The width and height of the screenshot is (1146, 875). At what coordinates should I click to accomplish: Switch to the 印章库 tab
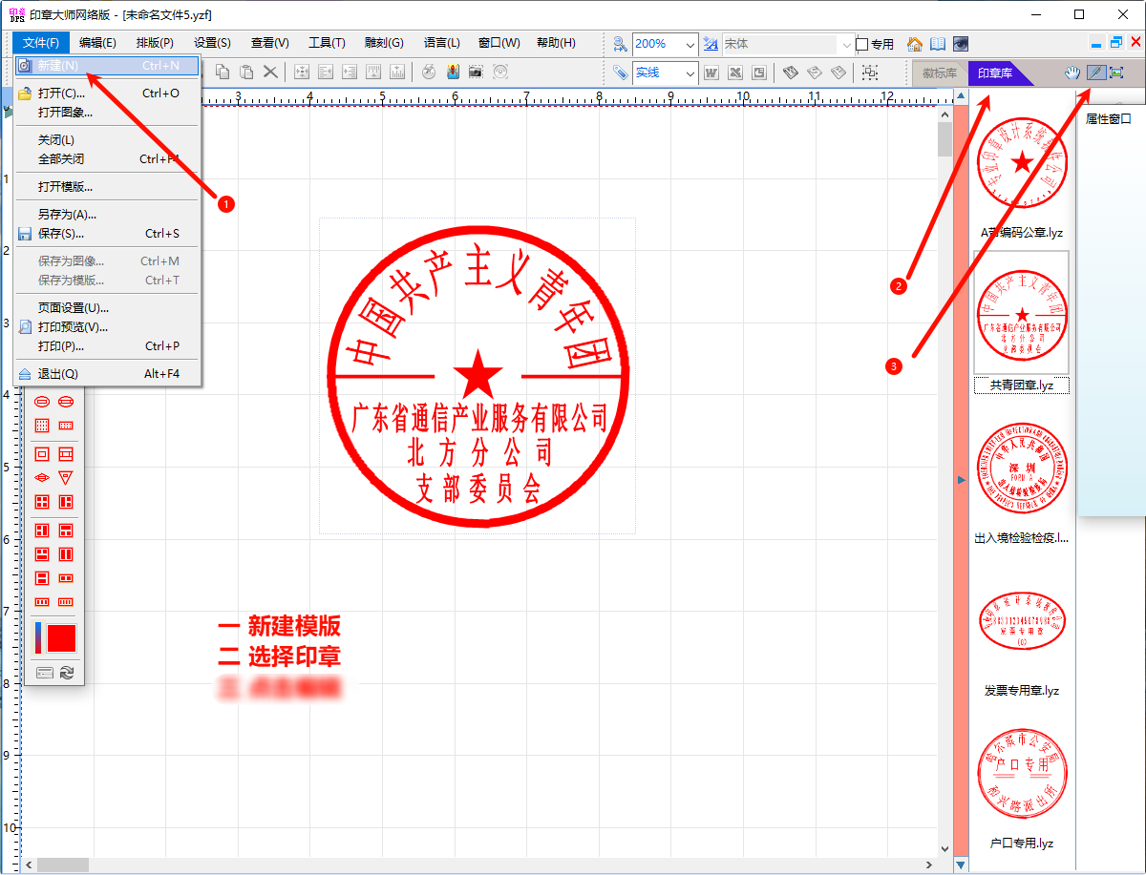pos(995,73)
